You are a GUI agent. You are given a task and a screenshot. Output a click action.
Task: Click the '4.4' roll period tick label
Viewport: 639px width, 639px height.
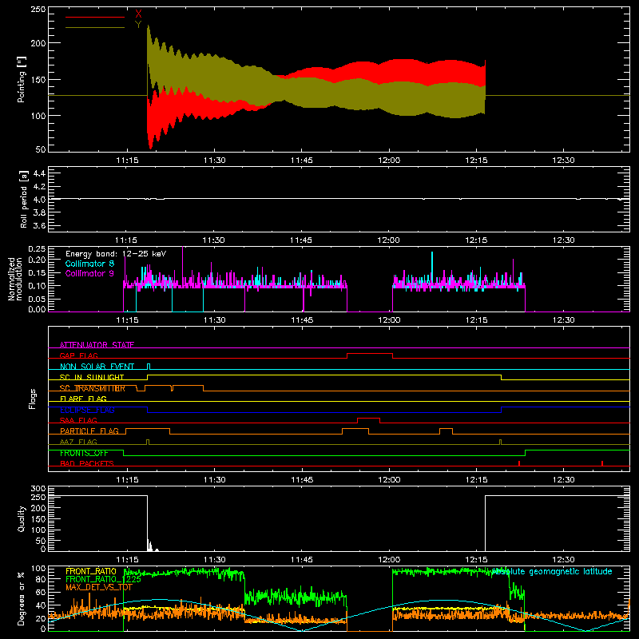click(x=39, y=173)
